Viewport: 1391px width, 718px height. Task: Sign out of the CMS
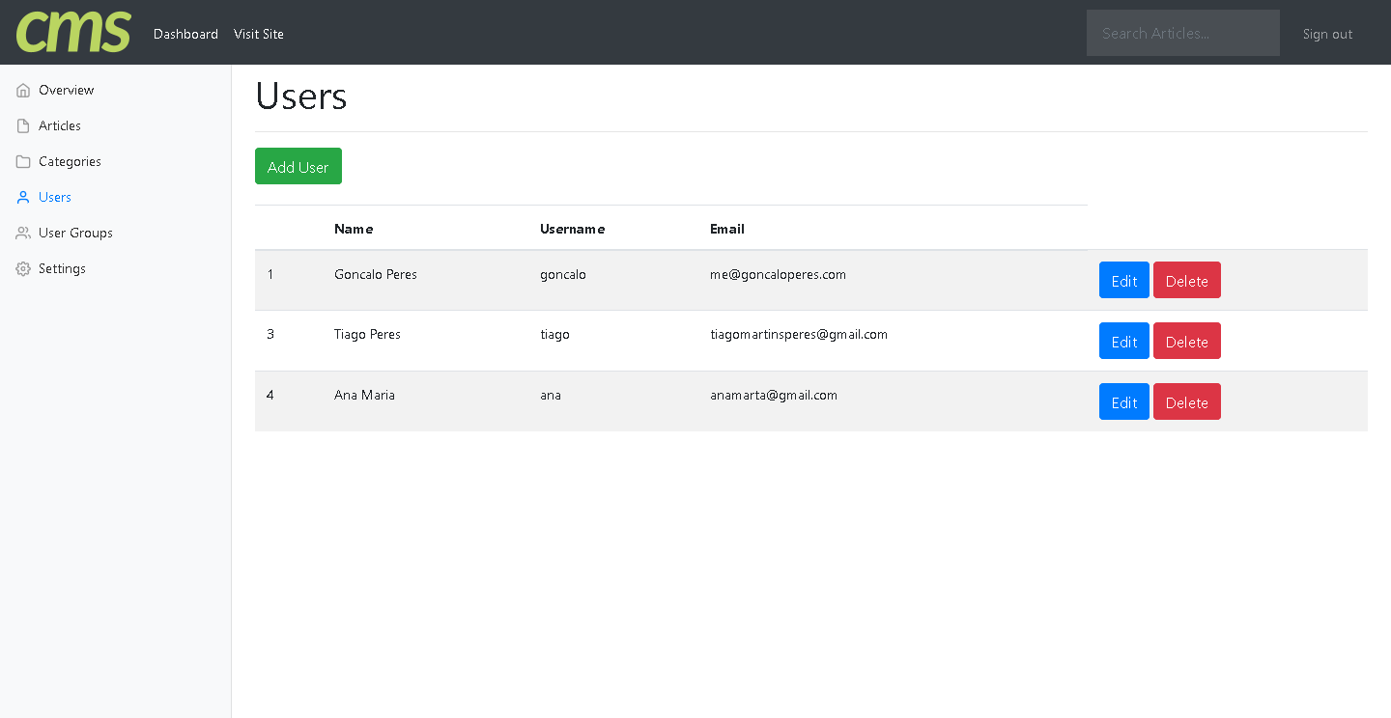pyautogui.click(x=1327, y=34)
